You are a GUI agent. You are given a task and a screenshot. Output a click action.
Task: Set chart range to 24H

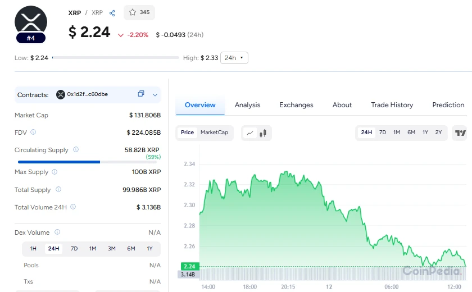(366, 133)
